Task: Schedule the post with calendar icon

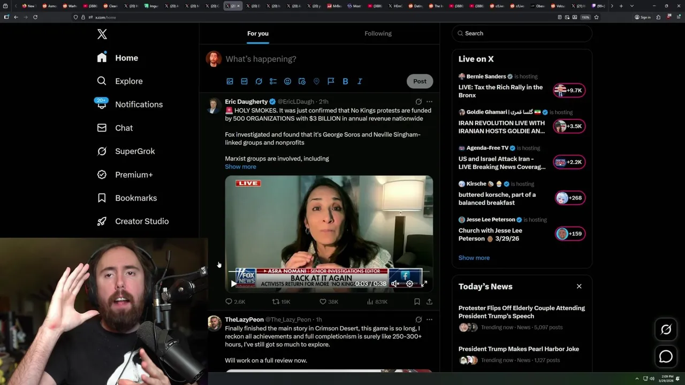Action: click(x=302, y=81)
